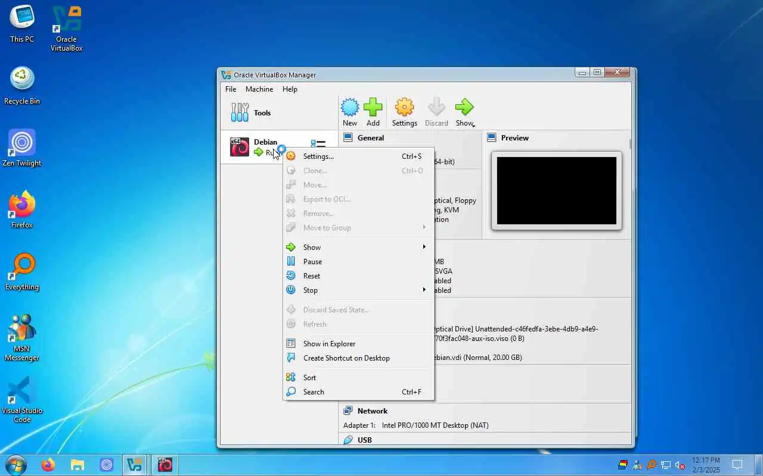Open the File menu
This screenshot has width=763, height=476.
tap(231, 89)
